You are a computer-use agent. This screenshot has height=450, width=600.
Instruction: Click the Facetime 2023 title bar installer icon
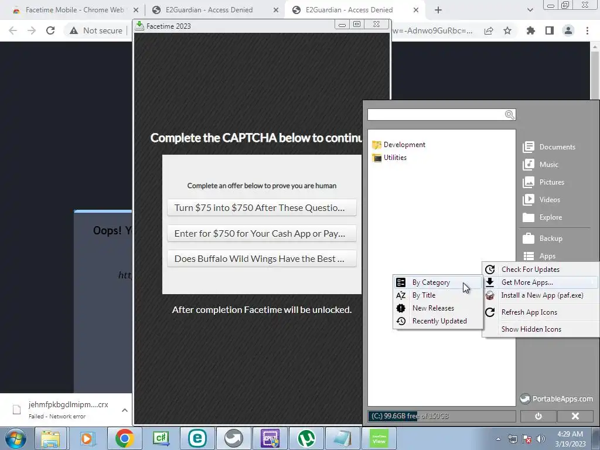point(139,26)
